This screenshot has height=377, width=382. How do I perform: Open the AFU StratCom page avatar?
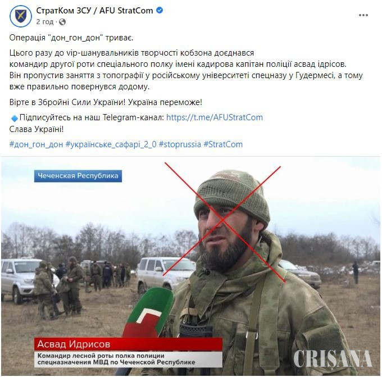(x=21, y=16)
